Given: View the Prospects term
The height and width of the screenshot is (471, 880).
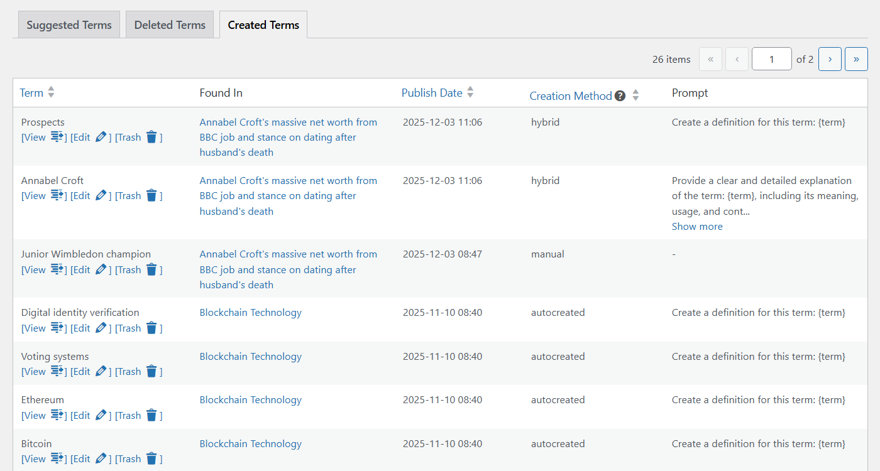Looking at the screenshot, I should coord(33,137).
